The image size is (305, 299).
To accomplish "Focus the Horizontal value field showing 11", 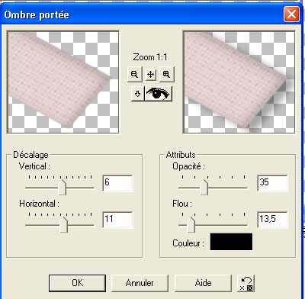I will point(118,220).
